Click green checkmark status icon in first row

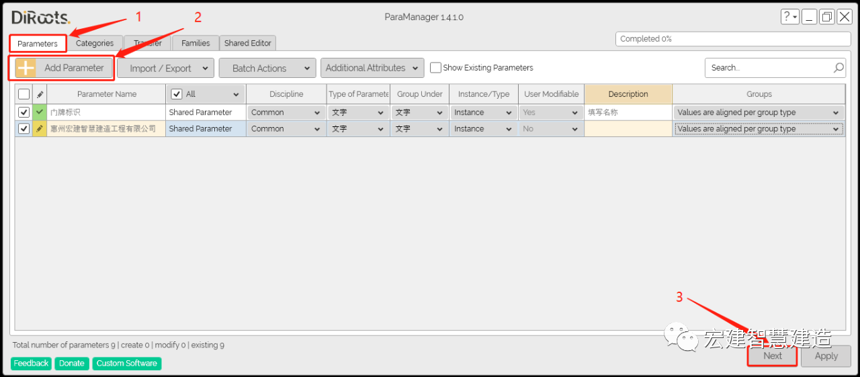pyautogui.click(x=40, y=112)
